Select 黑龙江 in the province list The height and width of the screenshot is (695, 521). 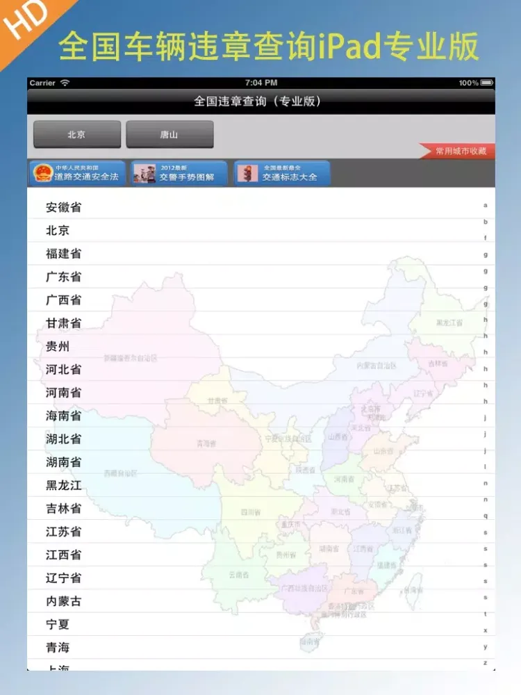pyautogui.click(x=261, y=485)
